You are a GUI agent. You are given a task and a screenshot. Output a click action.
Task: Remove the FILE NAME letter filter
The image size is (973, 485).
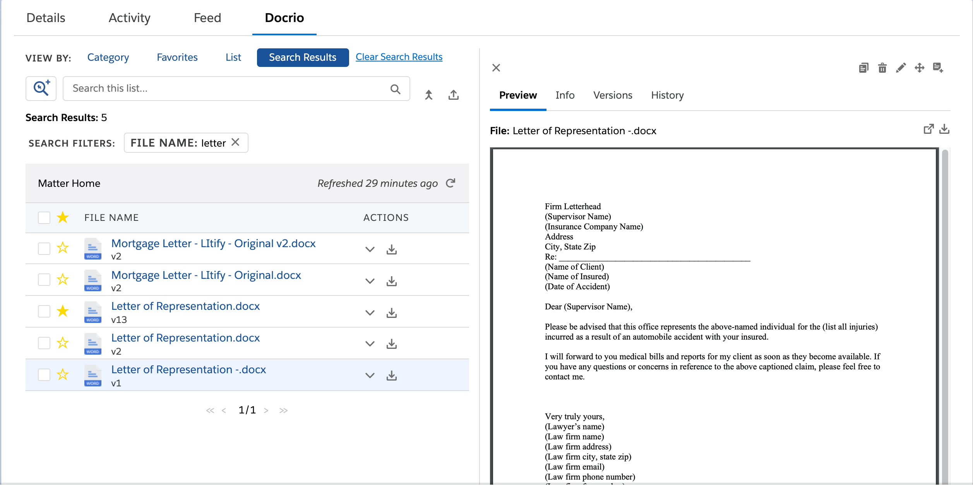click(x=235, y=142)
